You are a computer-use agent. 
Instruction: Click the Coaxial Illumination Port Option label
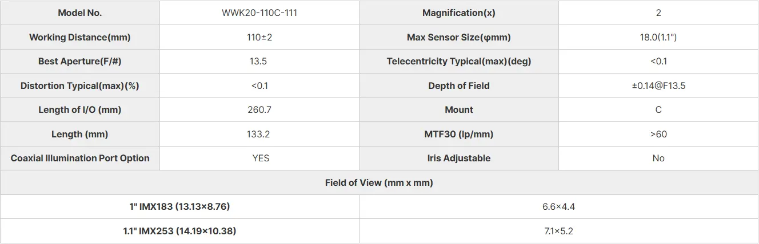pyautogui.click(x=80, y=158)
